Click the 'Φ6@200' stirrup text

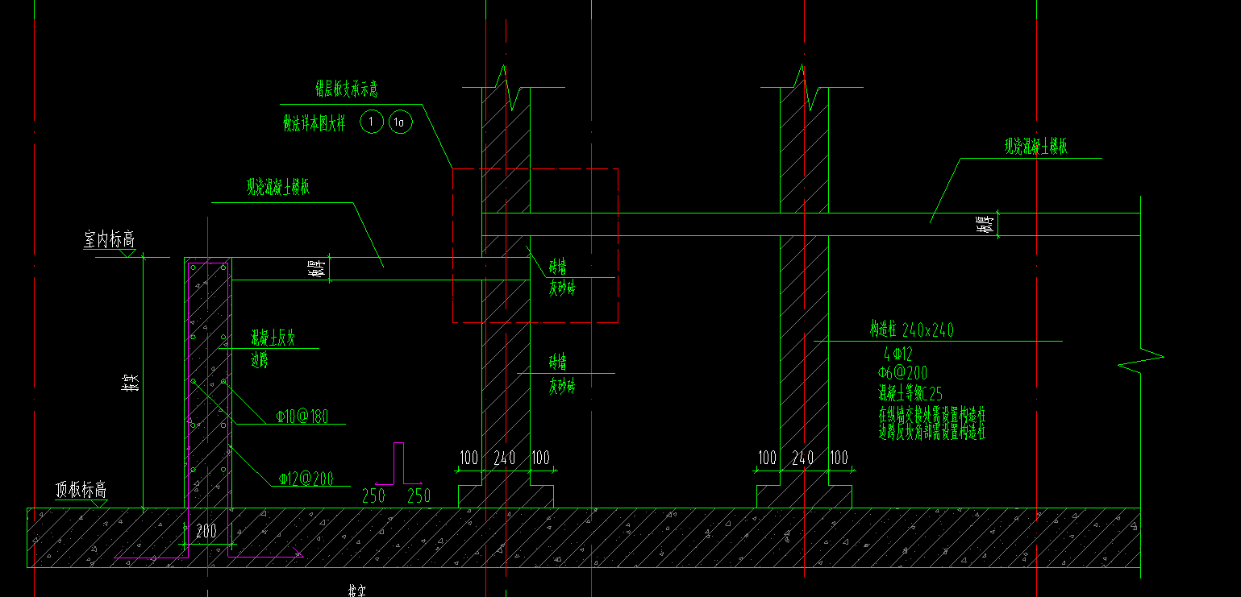[x=903, y=372]
